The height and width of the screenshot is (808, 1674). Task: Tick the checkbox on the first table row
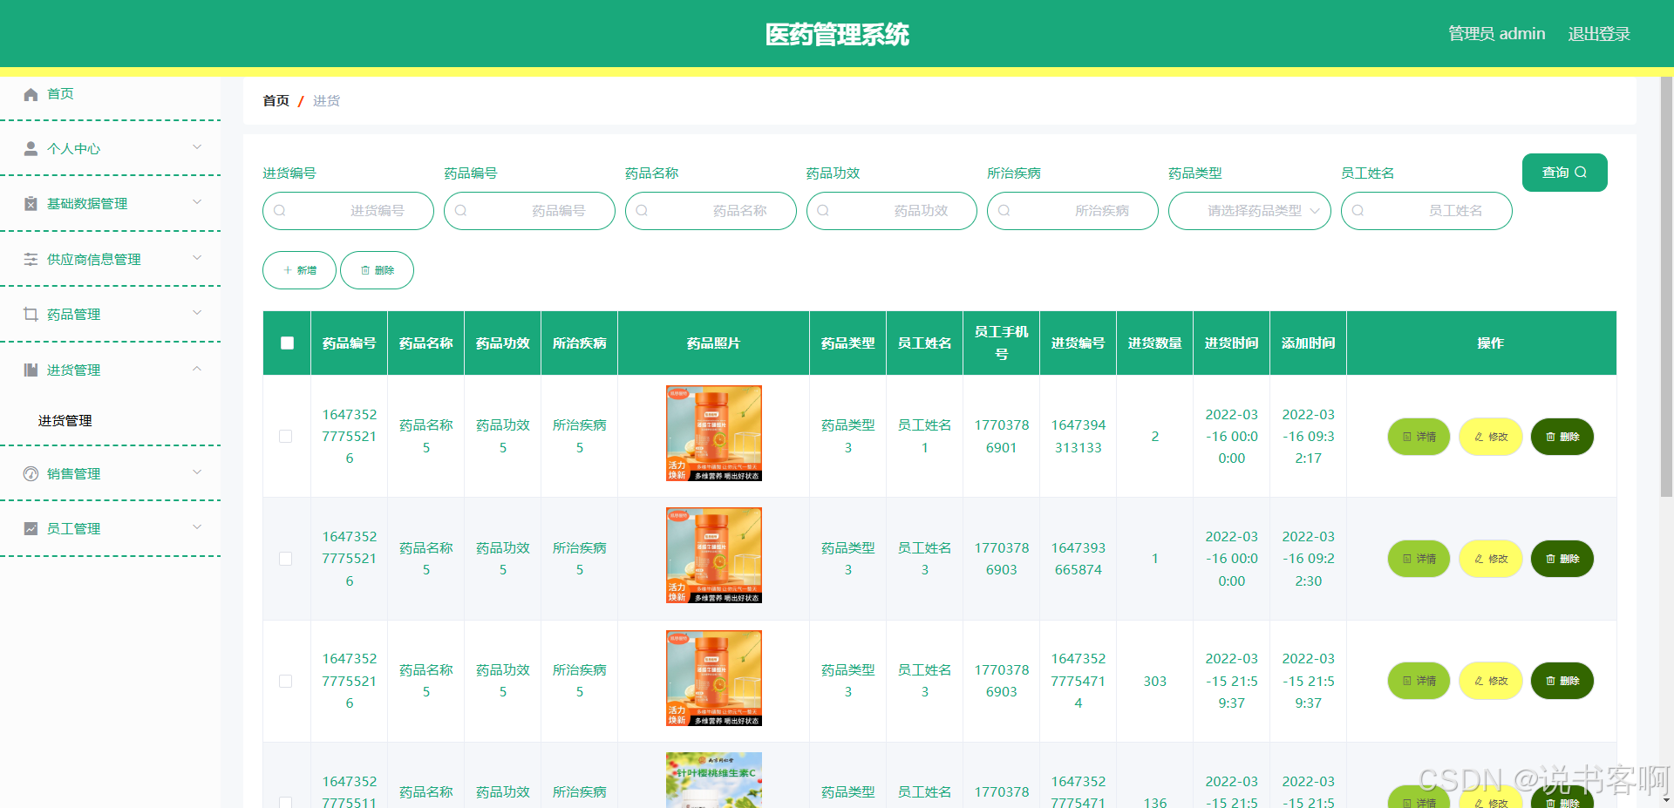click(x=285, y=436)
